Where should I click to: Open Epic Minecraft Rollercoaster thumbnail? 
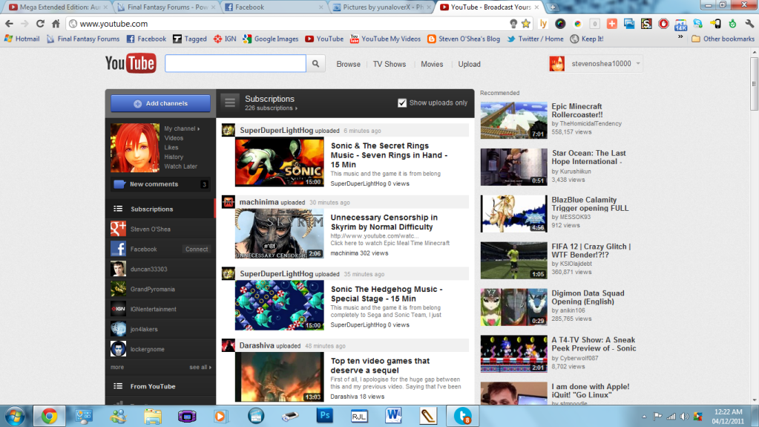(x=513, y=120)
